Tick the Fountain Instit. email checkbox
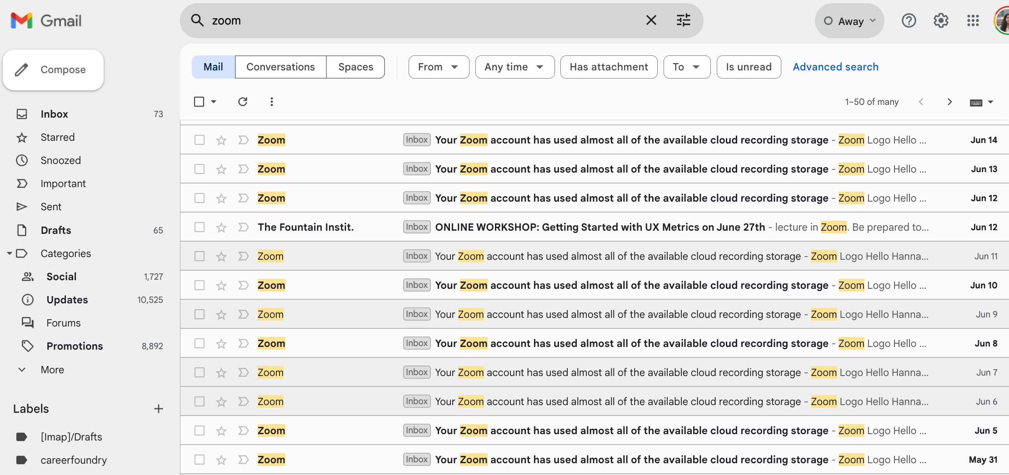The height and width of the screenshot is (475, 1009). click(199, 227)
